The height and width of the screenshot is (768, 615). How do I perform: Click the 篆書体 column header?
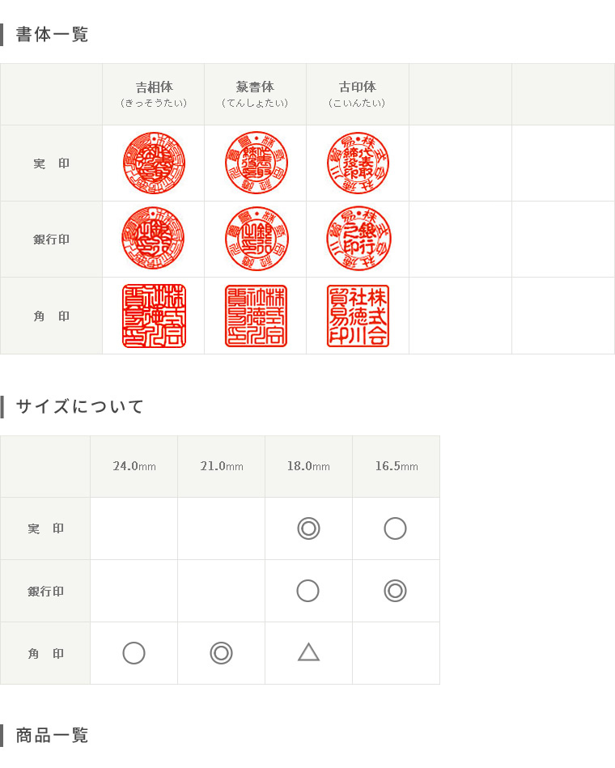(255, 94)
